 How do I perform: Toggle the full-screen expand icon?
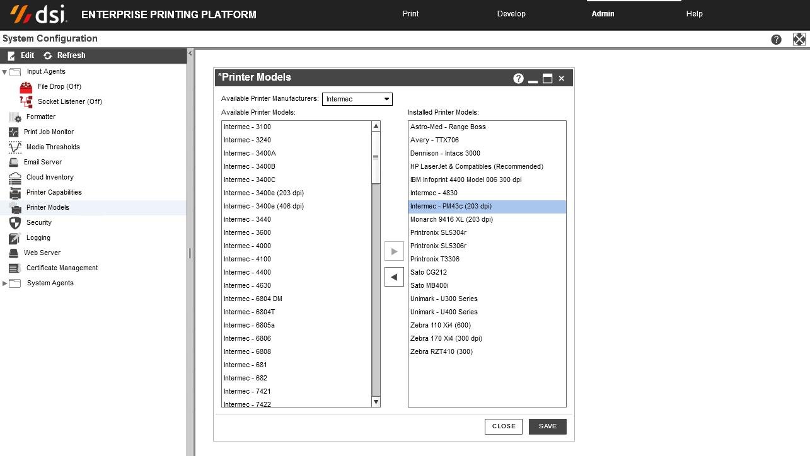799,39
